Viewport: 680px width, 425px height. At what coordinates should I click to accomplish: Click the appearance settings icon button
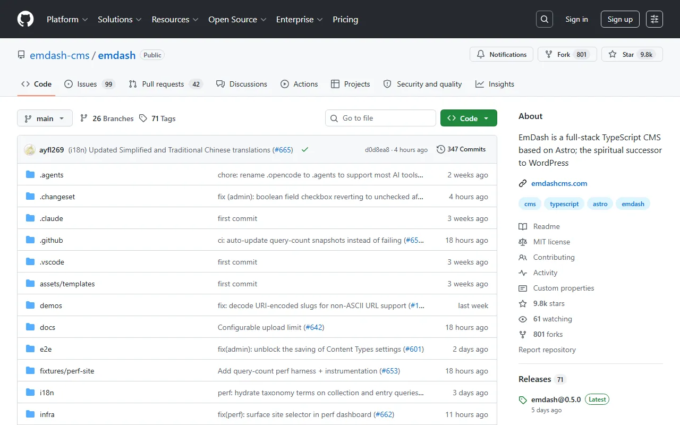click(x=654, y=19)
